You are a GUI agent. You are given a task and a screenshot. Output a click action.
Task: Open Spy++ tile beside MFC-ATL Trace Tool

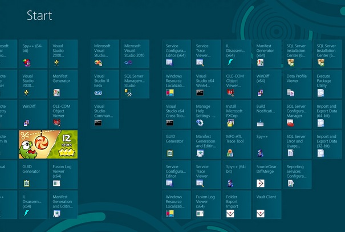267,144
